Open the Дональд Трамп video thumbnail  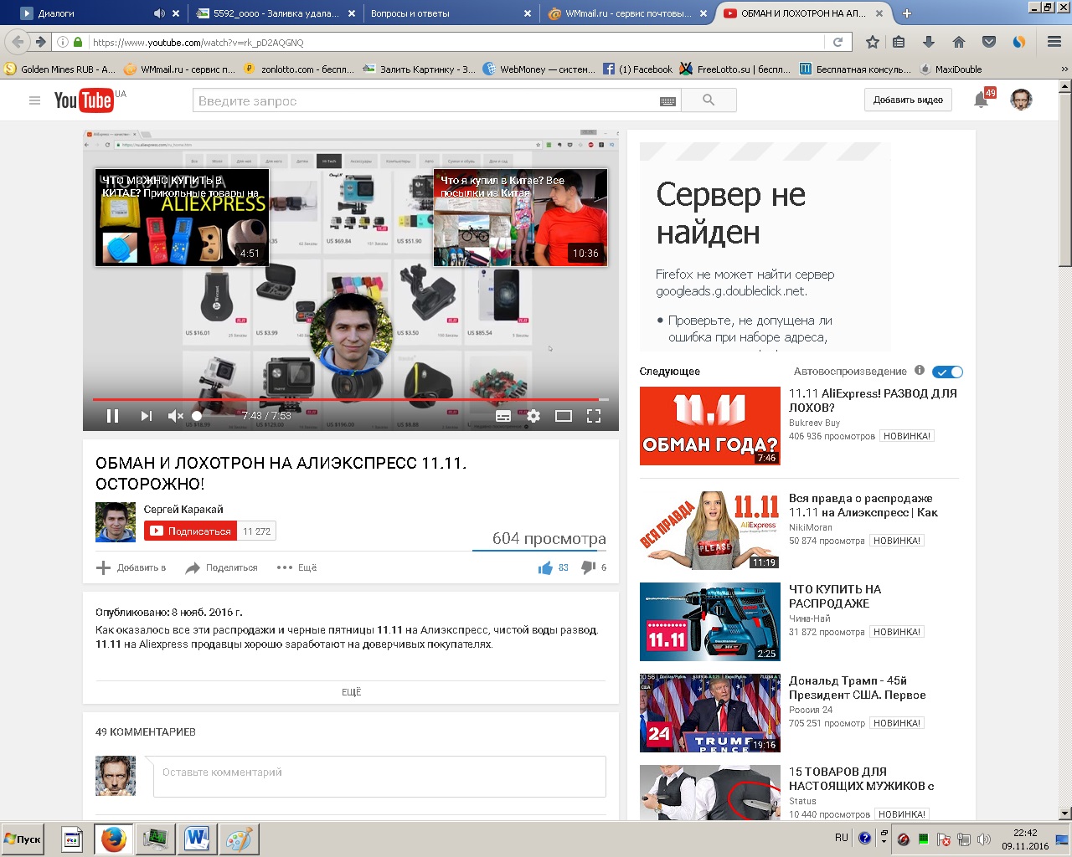click(x=710, y=713)
